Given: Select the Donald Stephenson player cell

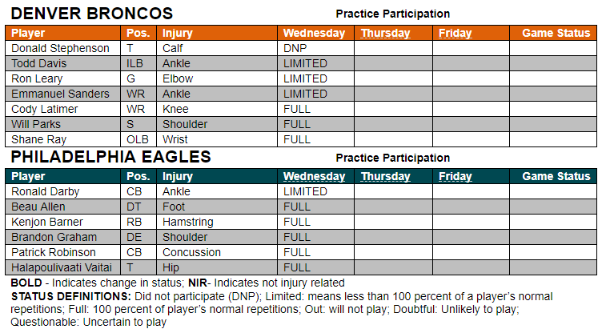Looking at the screenshot, I should coord(63,48).
